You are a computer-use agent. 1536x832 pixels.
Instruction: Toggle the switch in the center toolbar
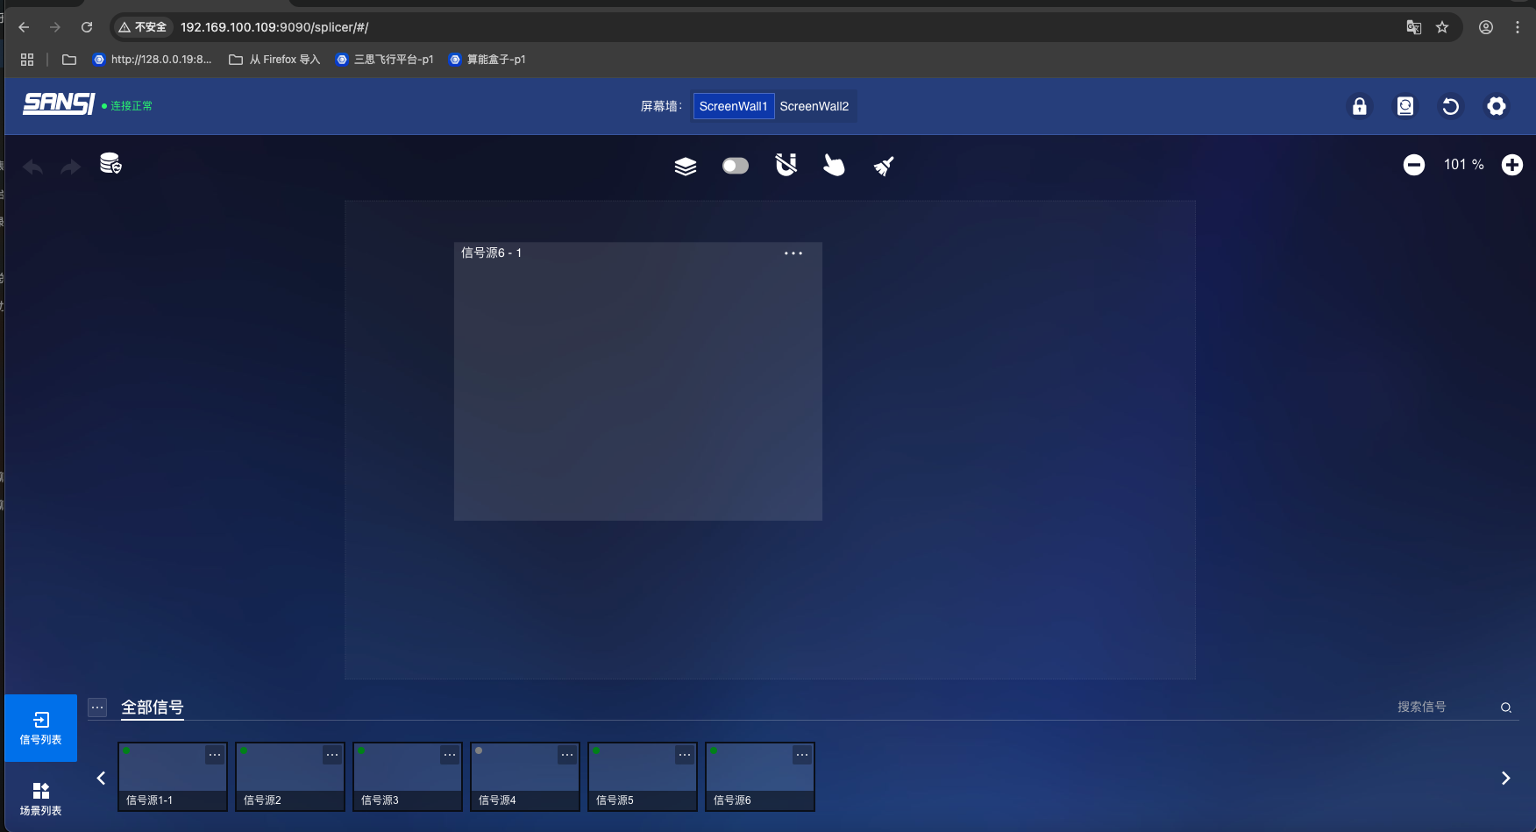click(x=736, y=166)
